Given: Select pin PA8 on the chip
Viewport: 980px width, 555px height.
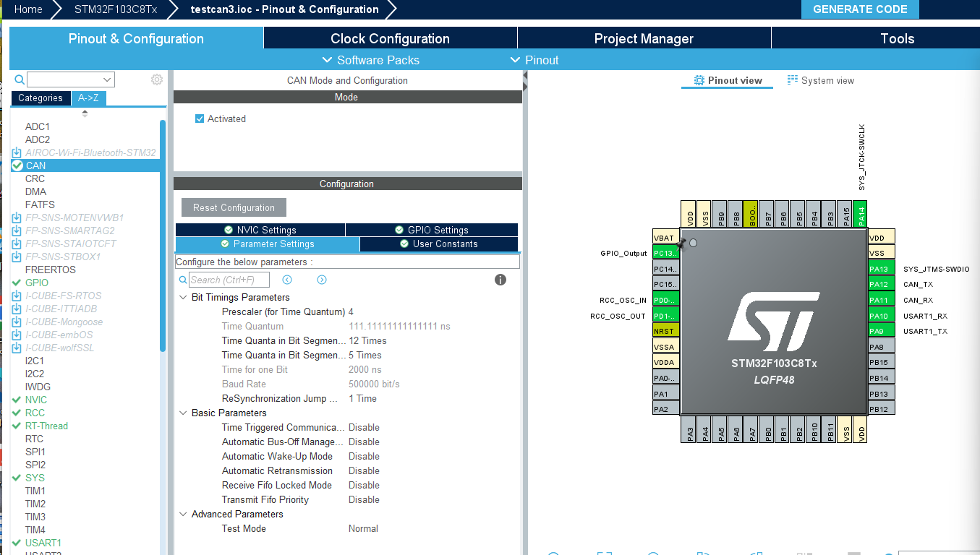Looking at the screenshot, I should point(882,347).
